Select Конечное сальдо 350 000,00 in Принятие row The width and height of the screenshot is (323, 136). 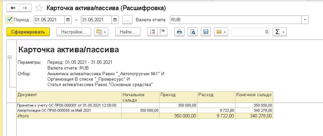pyautogui.click(x=254, y=105)
